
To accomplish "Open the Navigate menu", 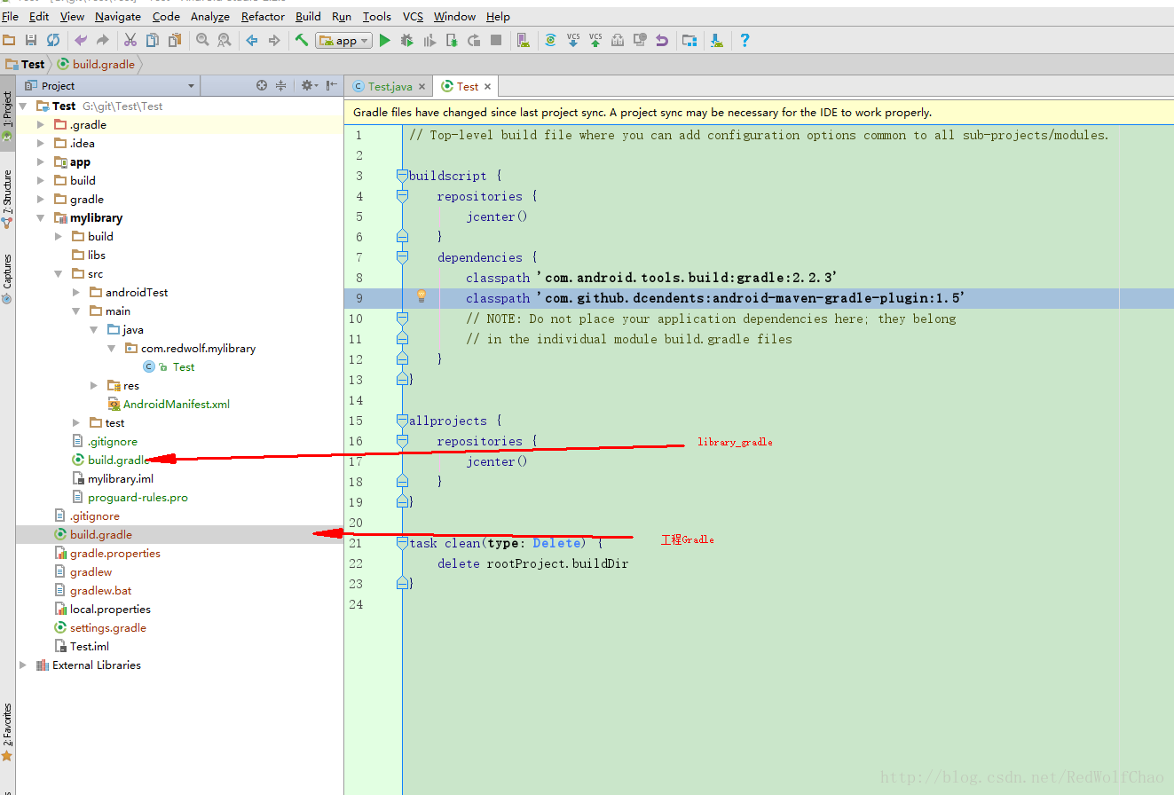I will 117,16.
